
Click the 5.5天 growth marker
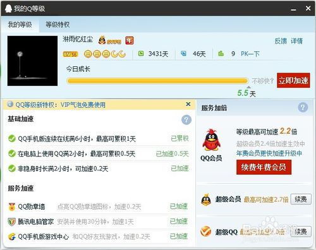click(x=246, y=93)
